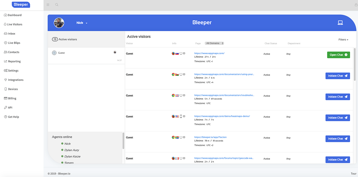The height and width of the screenshot is (177, 358).
Task: Click the Chat Status column header
Action: point(271,43)
